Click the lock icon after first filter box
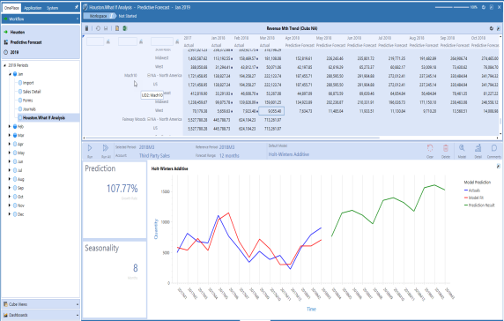 click(x=108, y=41)
